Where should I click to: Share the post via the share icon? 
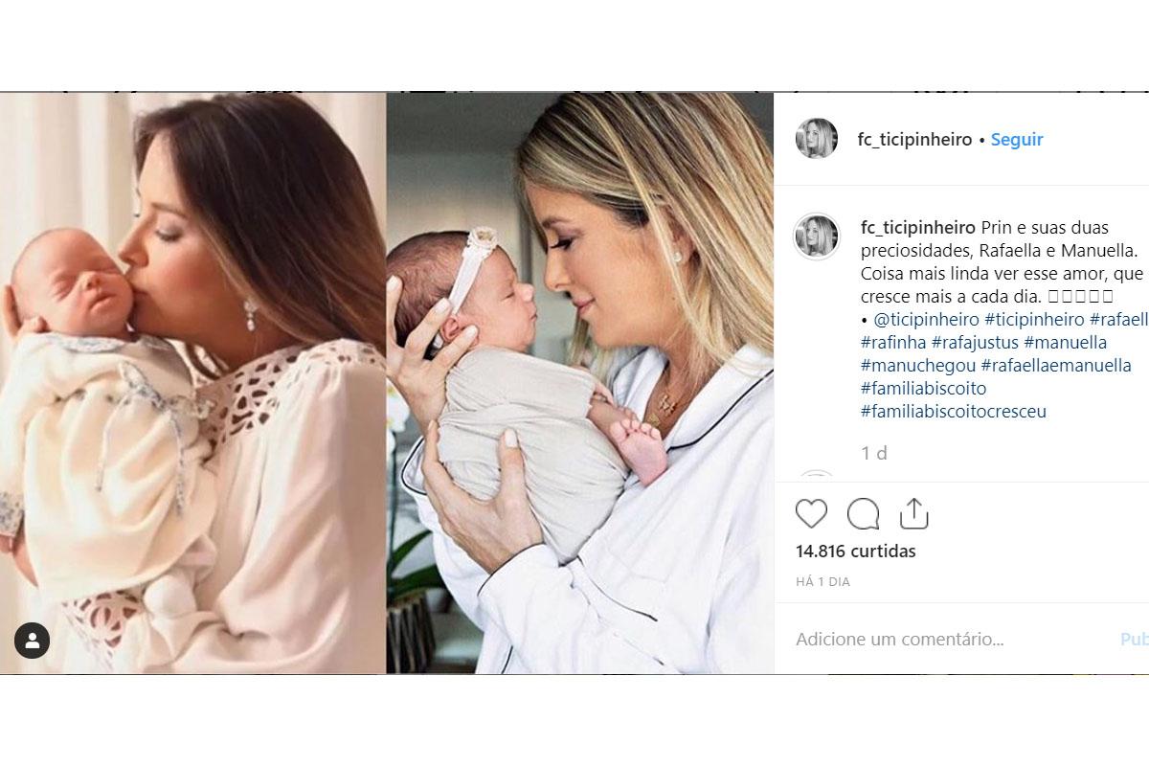(x=914, y=513)
